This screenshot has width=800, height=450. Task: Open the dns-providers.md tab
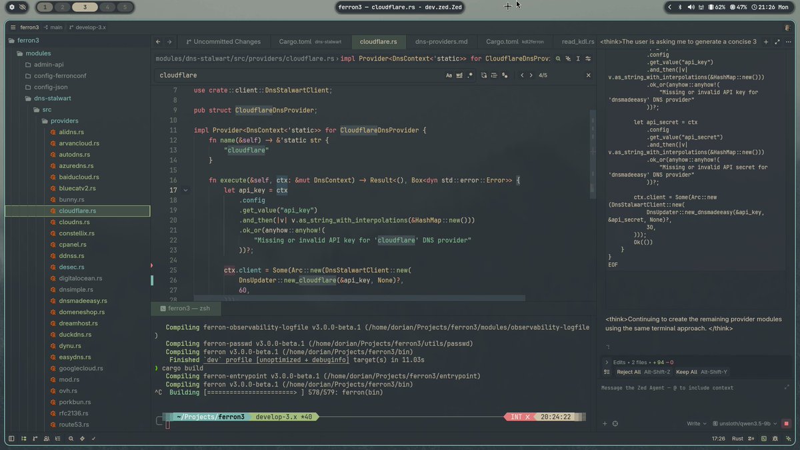[441, 41]
